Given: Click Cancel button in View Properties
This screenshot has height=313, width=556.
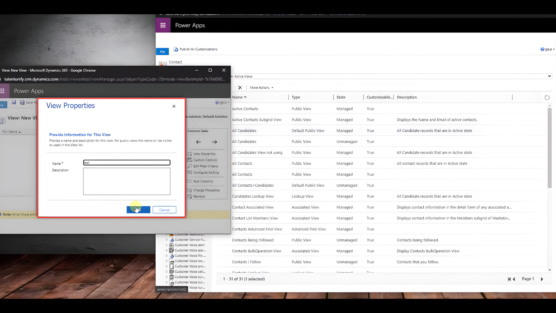Looking at the screenshot, I should click(164, 210).
